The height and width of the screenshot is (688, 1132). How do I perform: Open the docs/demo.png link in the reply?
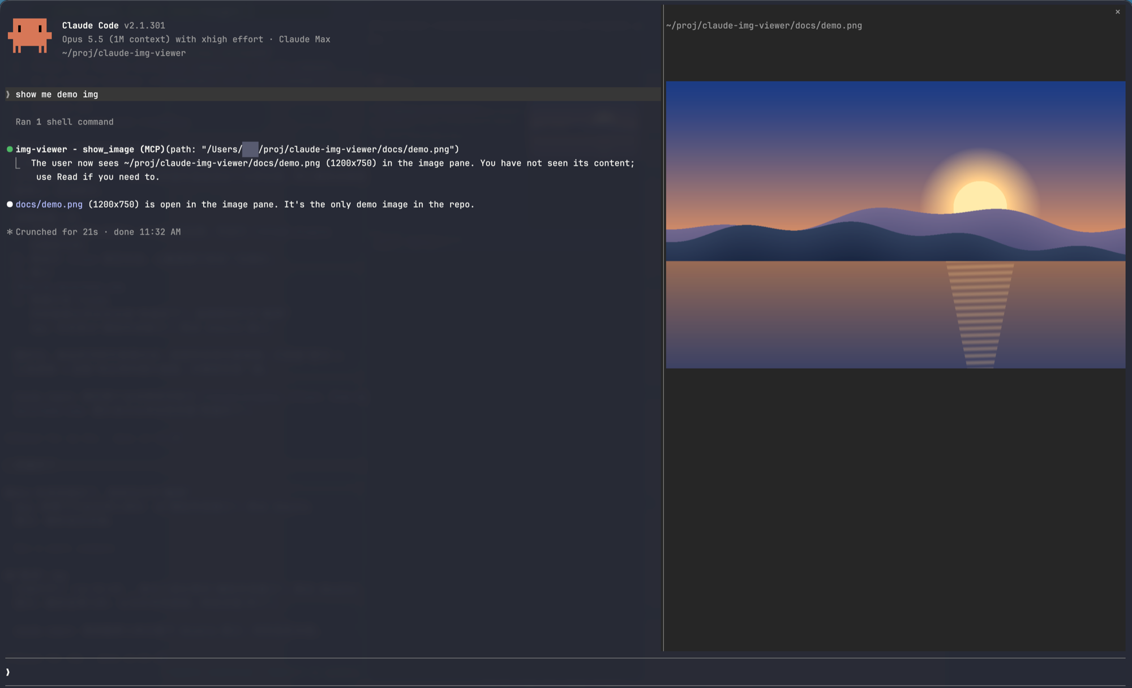(49, 204)
